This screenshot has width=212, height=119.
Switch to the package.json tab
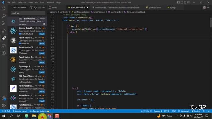(155, 8)
